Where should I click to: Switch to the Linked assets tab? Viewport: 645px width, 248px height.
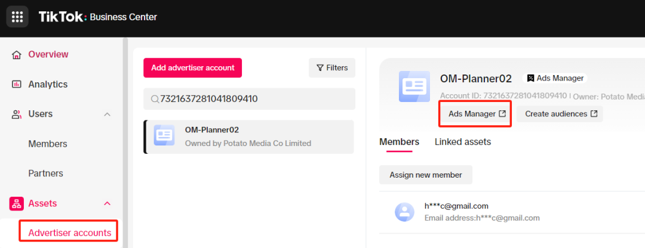tap(463, 142)
